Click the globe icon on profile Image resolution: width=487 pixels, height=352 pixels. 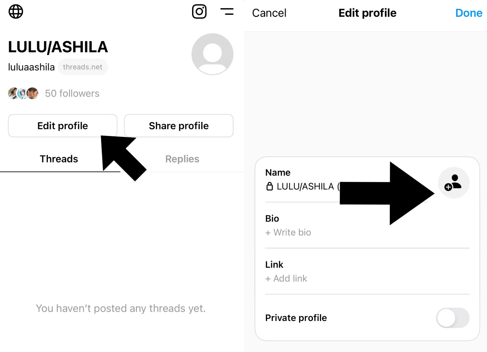pos(16,12)
